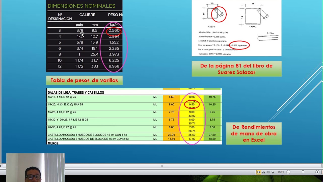Select the 'De la página 81 del libro' caption
323x182 pixels.
click(x=236, y=69)
